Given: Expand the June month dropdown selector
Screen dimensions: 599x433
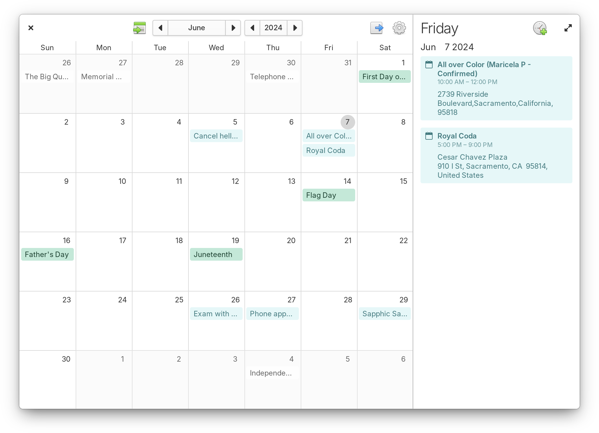Looking at the screenshot, I should (x=196, y=28).
